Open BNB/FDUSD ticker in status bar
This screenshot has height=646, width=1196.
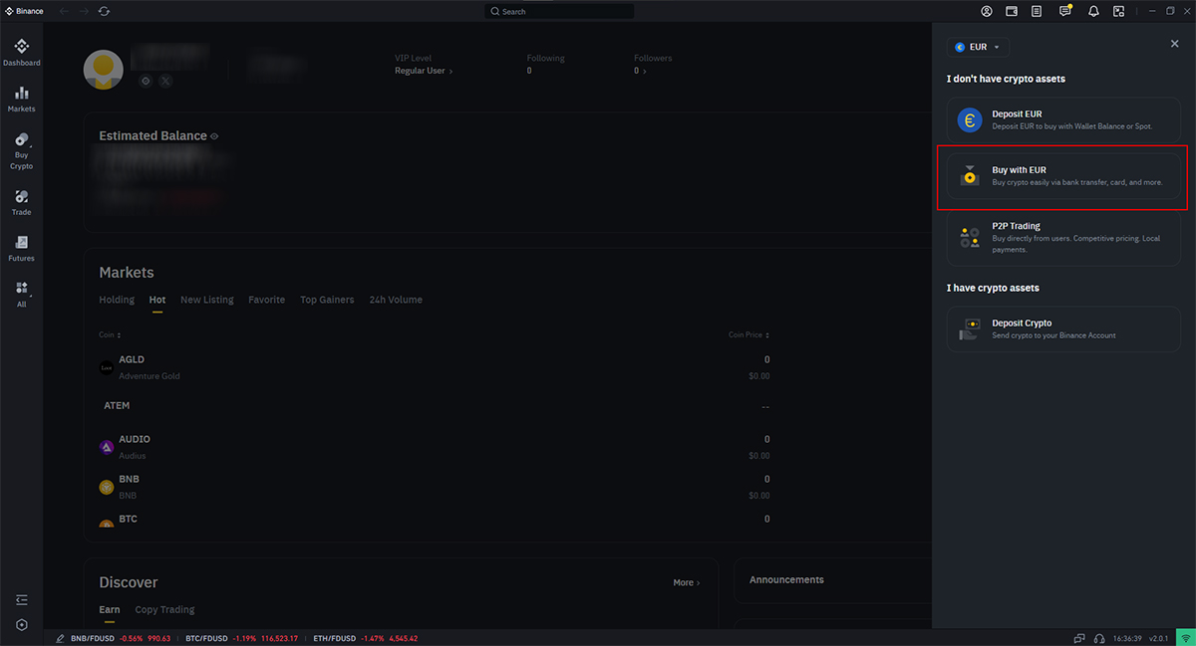(121, 638)
